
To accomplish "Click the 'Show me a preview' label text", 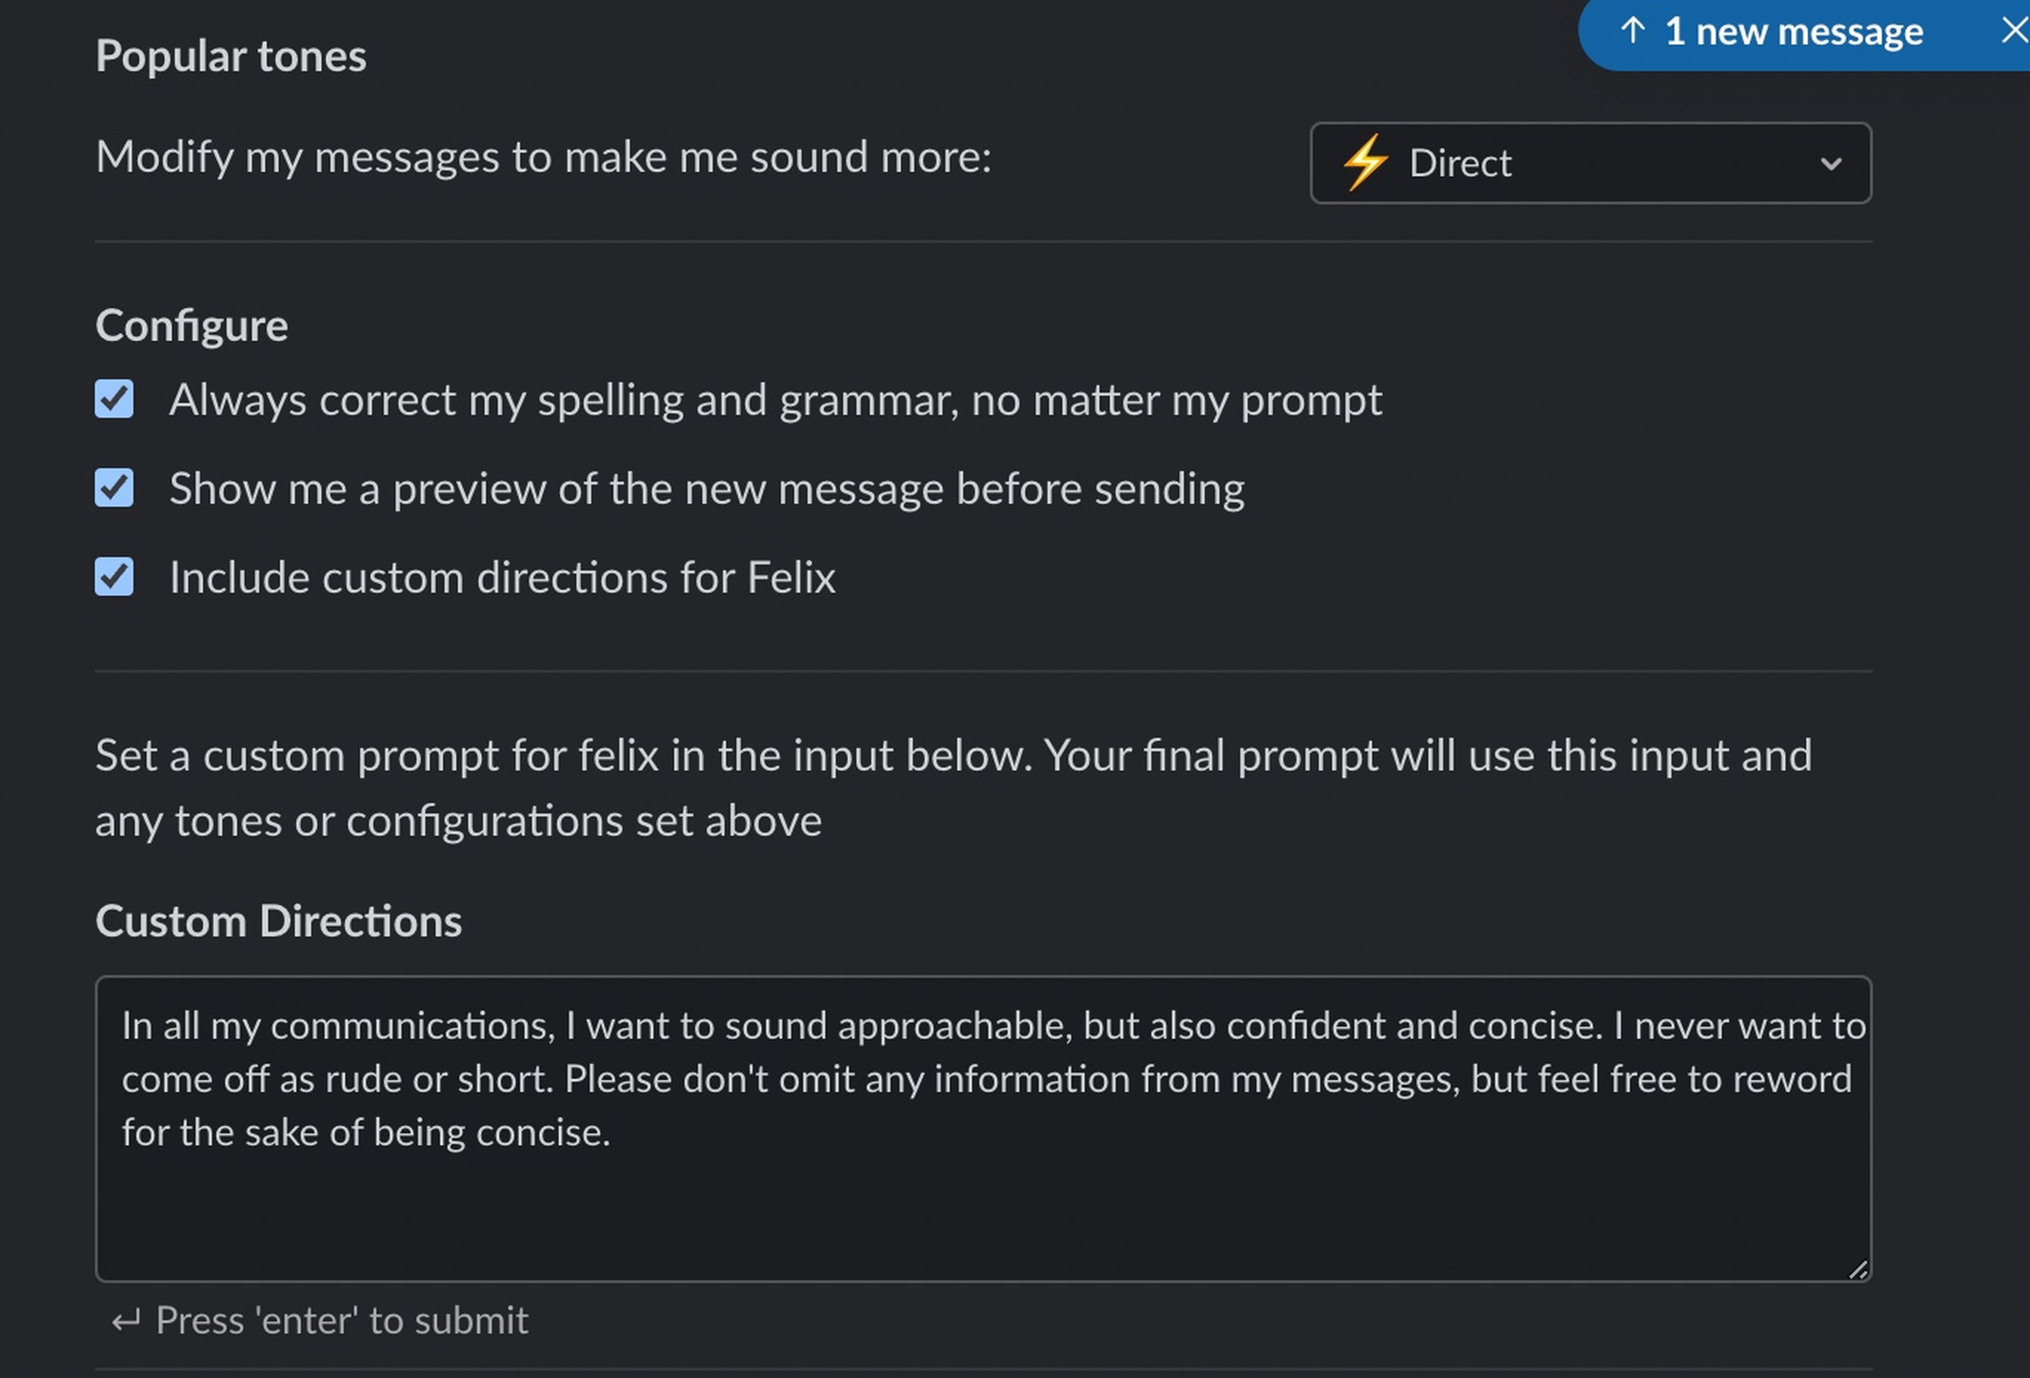I will [x=707, y=489].
